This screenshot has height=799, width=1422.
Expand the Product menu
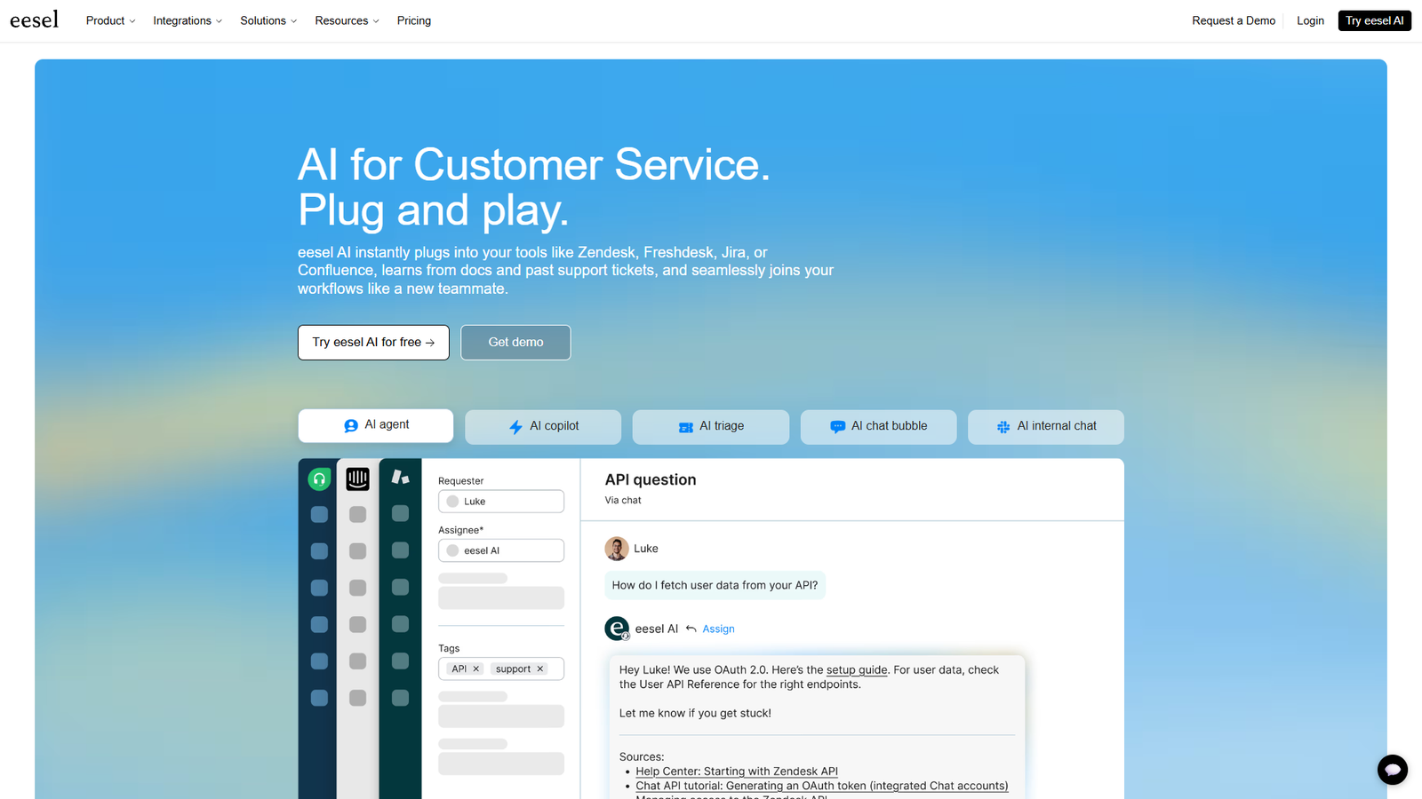pos(110,20)
